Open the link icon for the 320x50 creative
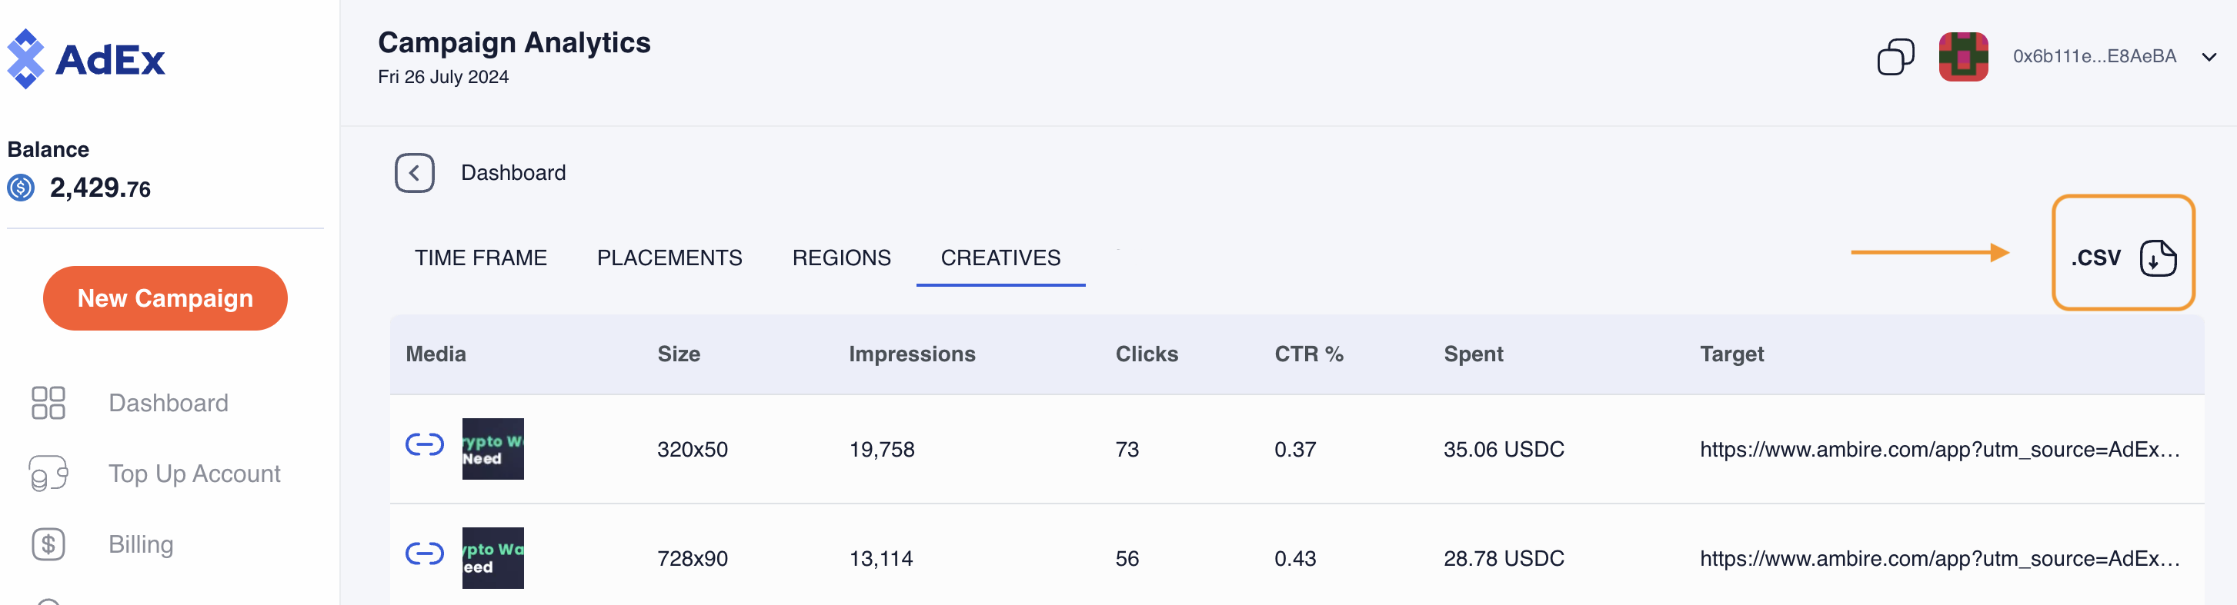Viewport: 2237px width, 605px height. [x=425, y=445]
